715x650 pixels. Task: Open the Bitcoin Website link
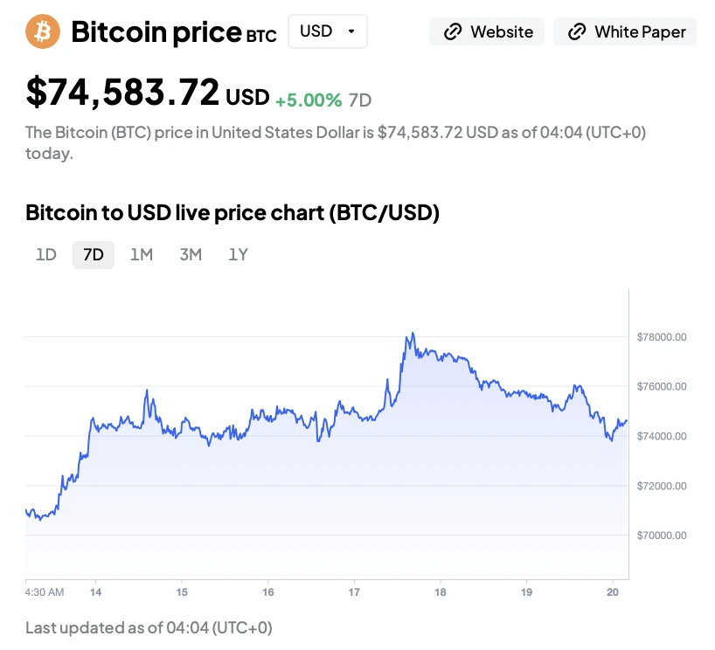[501, 32]
